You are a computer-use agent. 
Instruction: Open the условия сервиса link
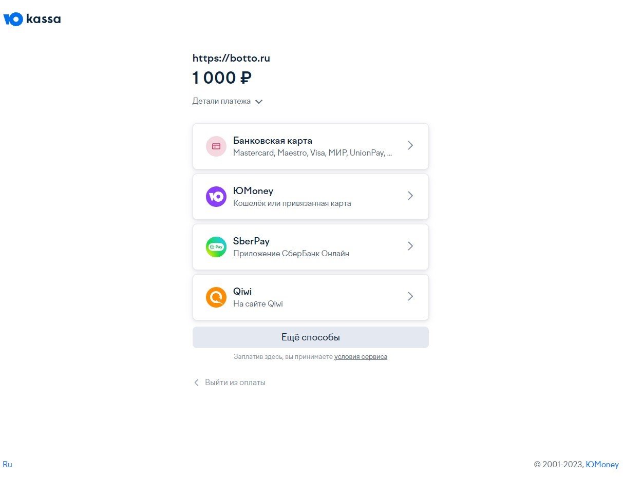click(x=361, y=357)
